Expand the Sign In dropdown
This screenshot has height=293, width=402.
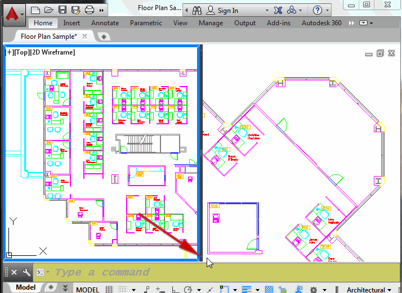(x=248, y=10)
